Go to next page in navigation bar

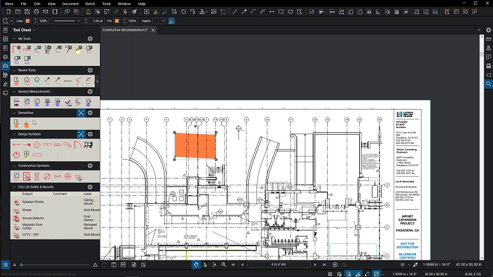316,265
